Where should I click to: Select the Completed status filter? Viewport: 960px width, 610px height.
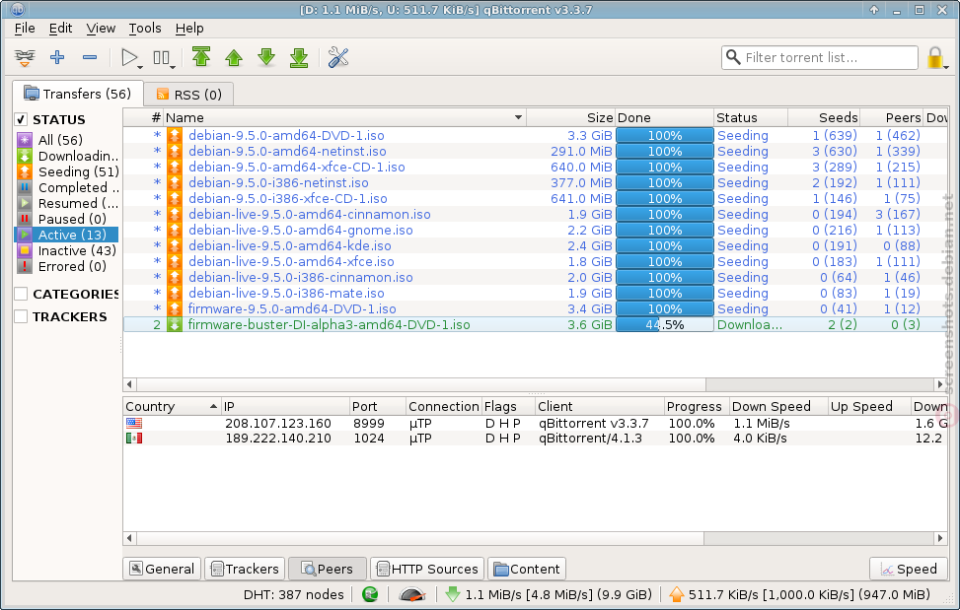(68, 187)
